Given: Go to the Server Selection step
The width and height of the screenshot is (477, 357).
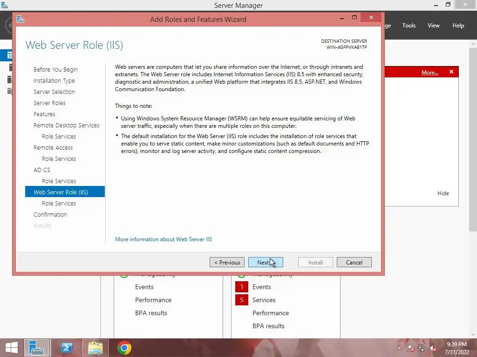Looking at the screenshot, I should pos(54,92).
